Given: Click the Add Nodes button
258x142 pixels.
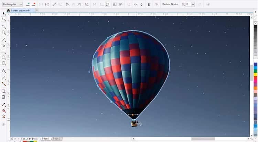Looking at the screenshot, I should point(28,4).
